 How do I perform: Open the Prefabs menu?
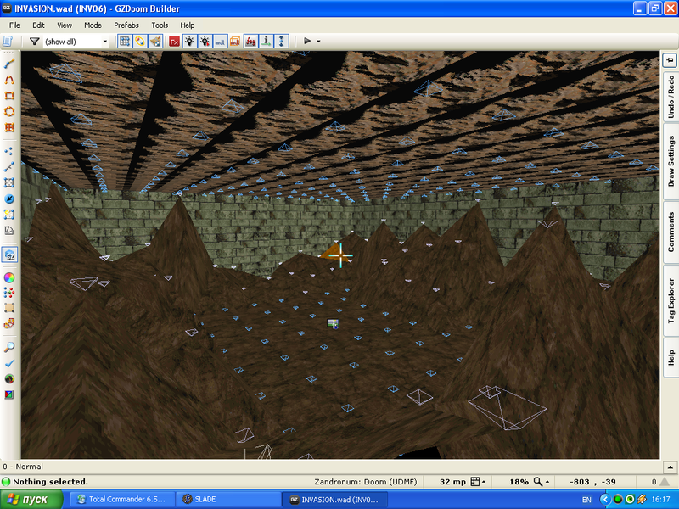(x=126, y=25)
